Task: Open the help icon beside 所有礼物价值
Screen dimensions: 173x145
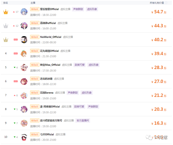Action: [166, 3]
